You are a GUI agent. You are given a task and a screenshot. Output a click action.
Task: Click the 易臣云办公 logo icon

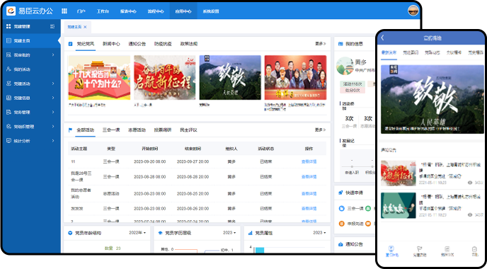[x=11, y=11]
